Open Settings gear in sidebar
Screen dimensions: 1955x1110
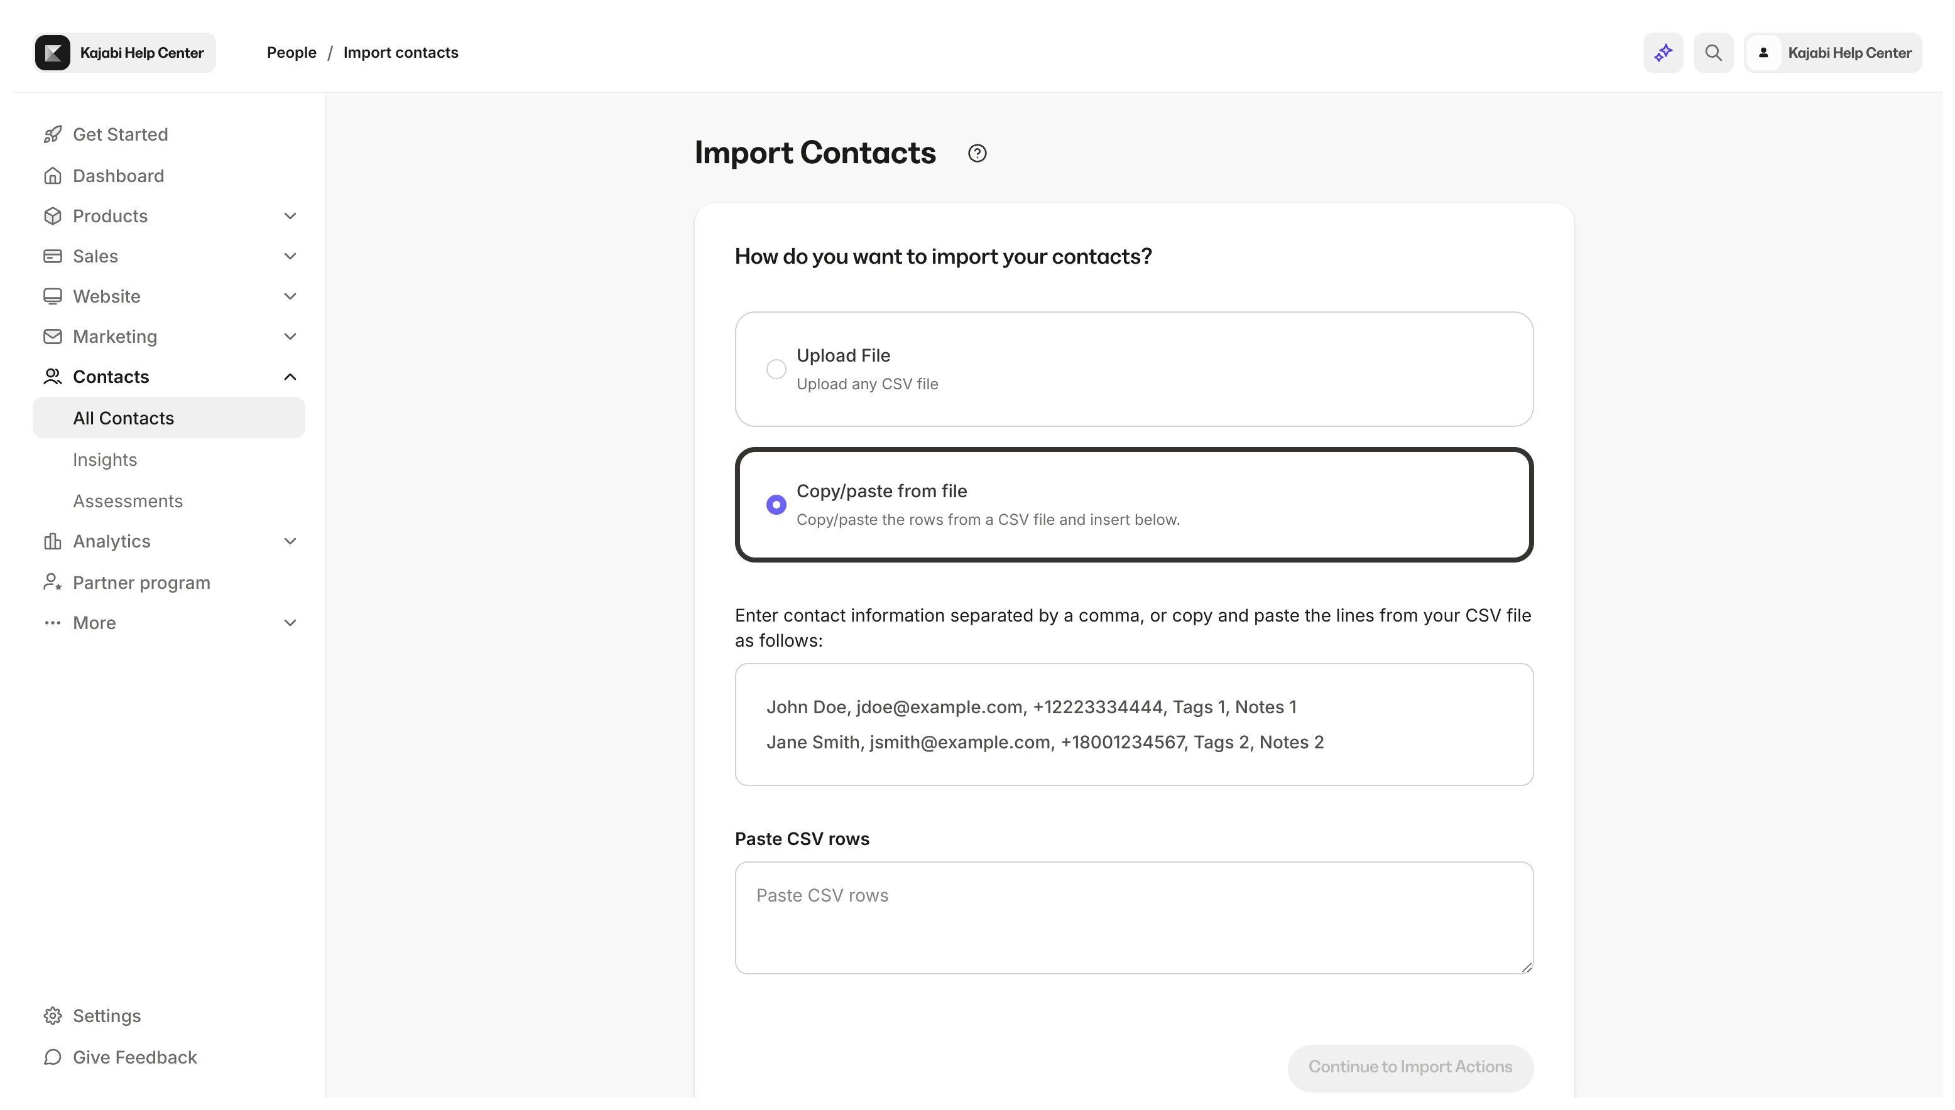[53, 1015]
